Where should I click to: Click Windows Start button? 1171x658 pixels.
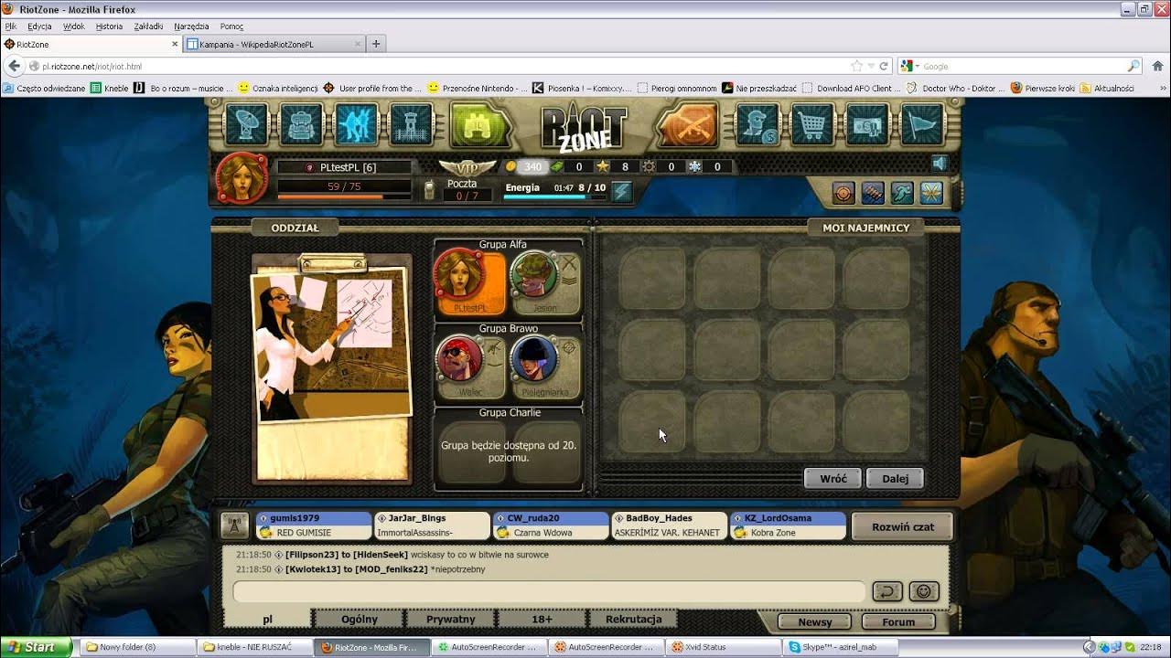click(36, 647)
